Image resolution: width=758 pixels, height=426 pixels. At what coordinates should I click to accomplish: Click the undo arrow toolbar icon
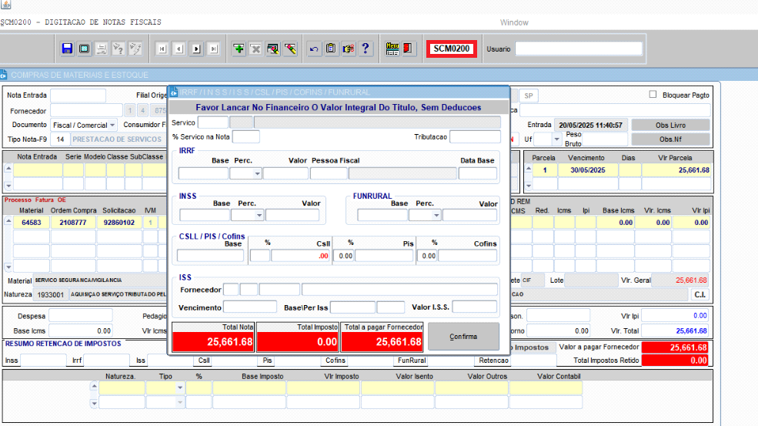tap(314, 49)
